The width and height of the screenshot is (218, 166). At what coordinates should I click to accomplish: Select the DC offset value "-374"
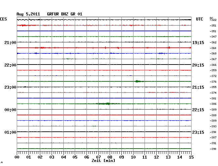pos(213,93)
